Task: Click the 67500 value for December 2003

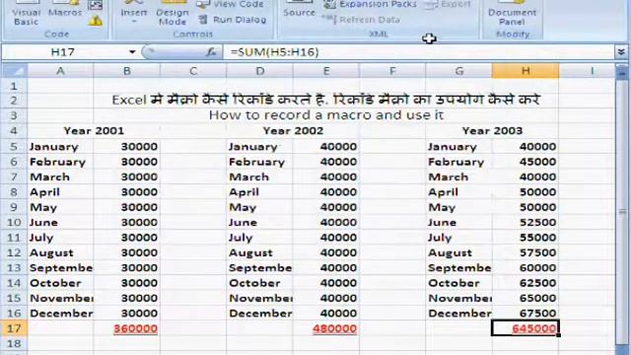Action: [526, 314]
